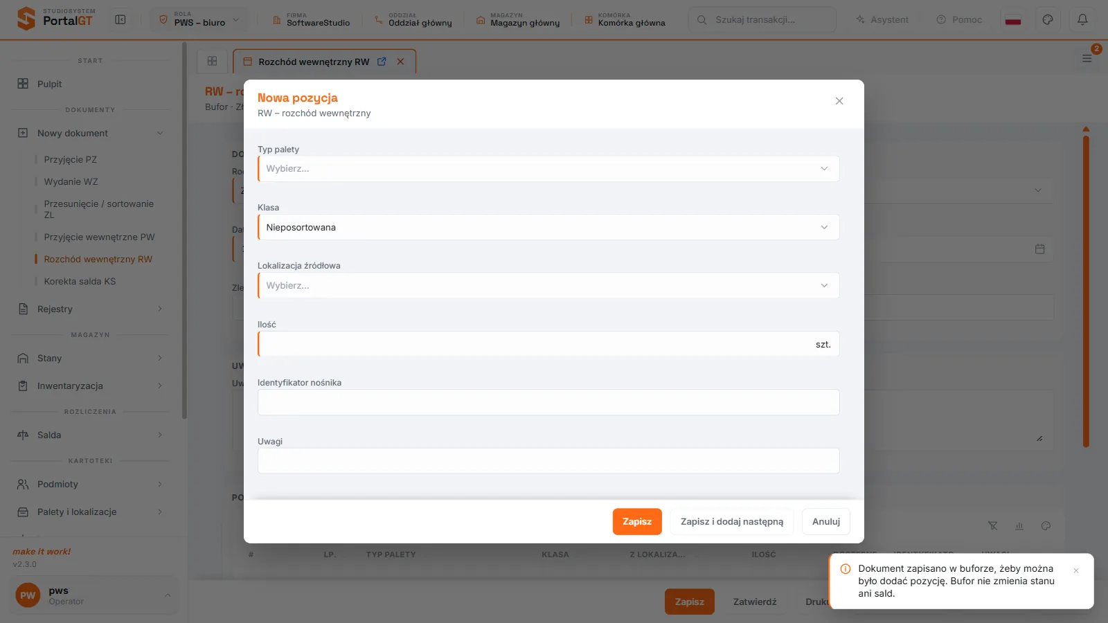Open the Lokalizacja źródłowa dropdown
This screenshot has height=623, width=1108.
(548, 285)
